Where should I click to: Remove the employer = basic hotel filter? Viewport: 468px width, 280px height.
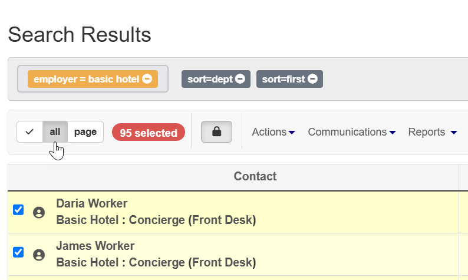147,79
